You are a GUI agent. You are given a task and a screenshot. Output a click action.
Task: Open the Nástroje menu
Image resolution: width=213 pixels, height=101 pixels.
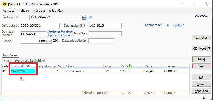pyautogui.click(x=39, y=11)
